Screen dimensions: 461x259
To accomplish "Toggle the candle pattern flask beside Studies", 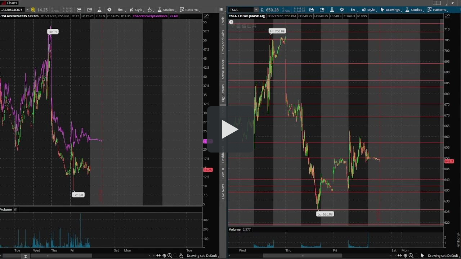I will (x=159, y=10).
